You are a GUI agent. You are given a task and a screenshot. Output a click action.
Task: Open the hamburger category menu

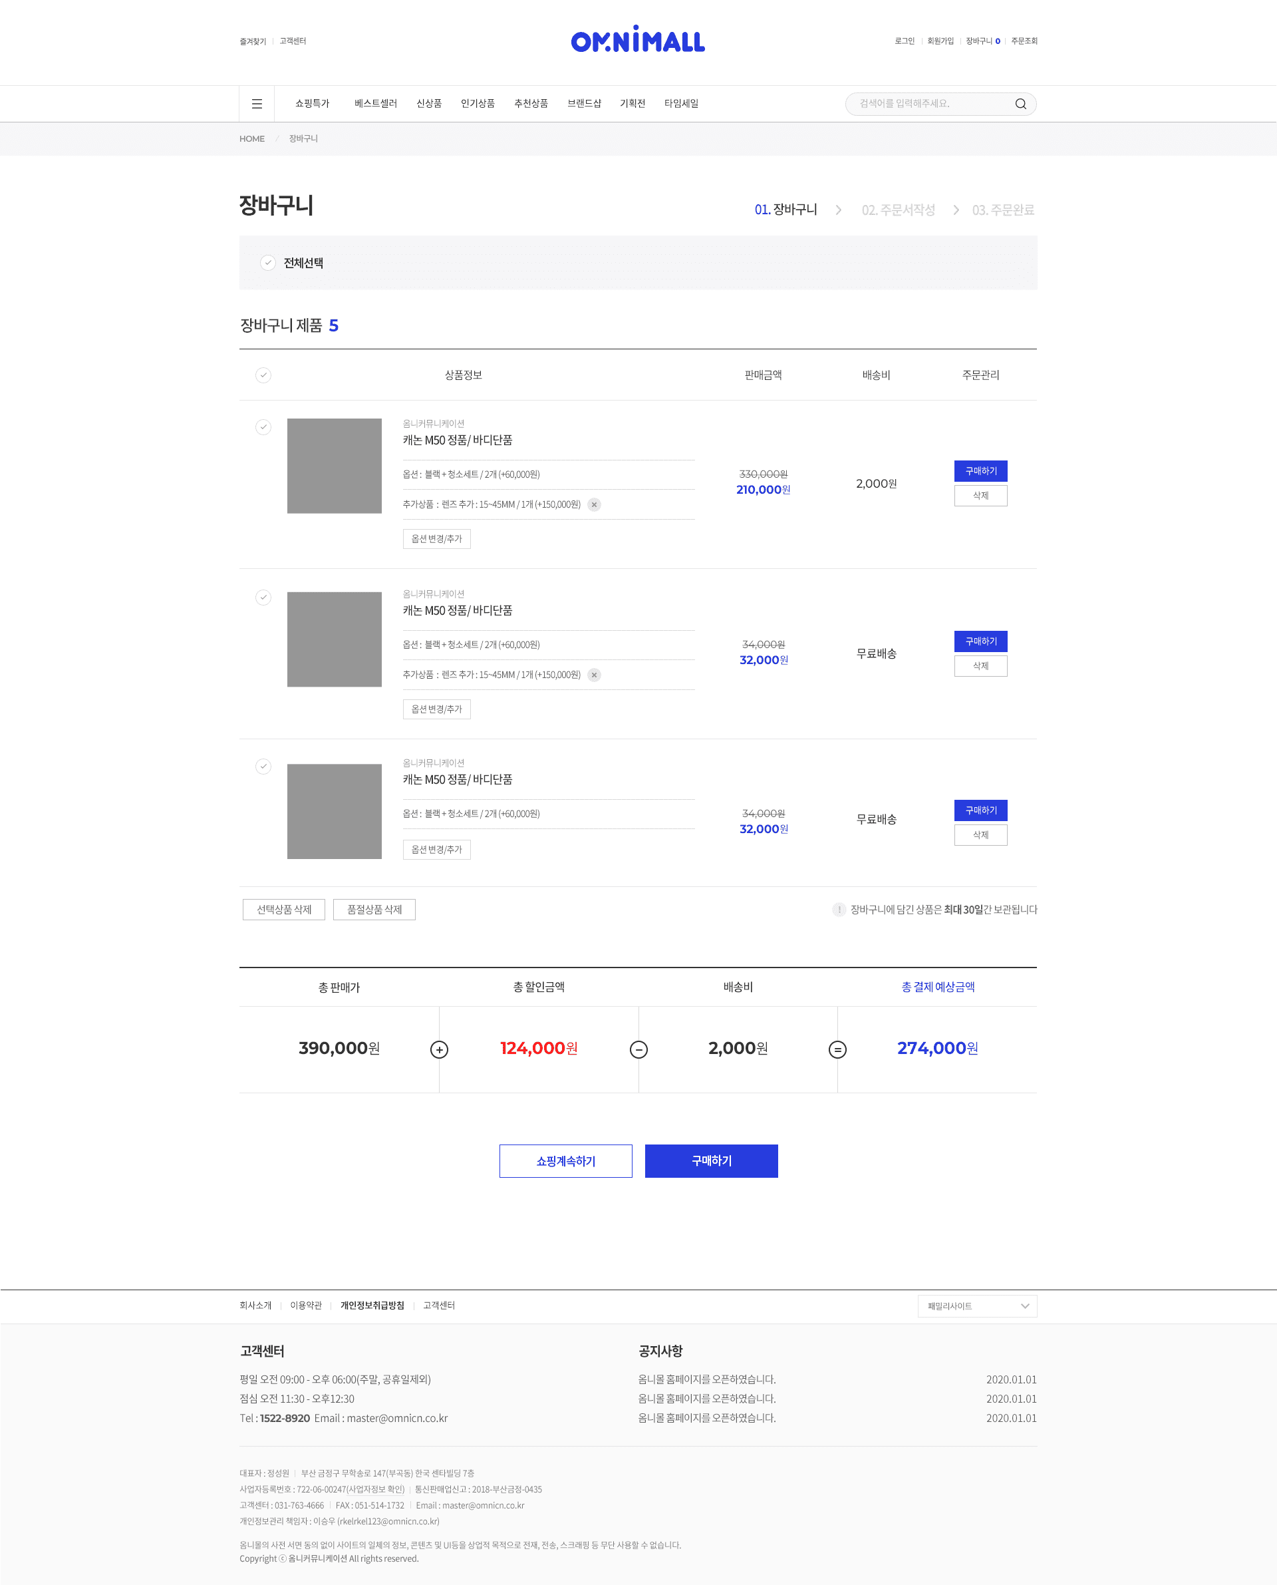tap(257, 104)
